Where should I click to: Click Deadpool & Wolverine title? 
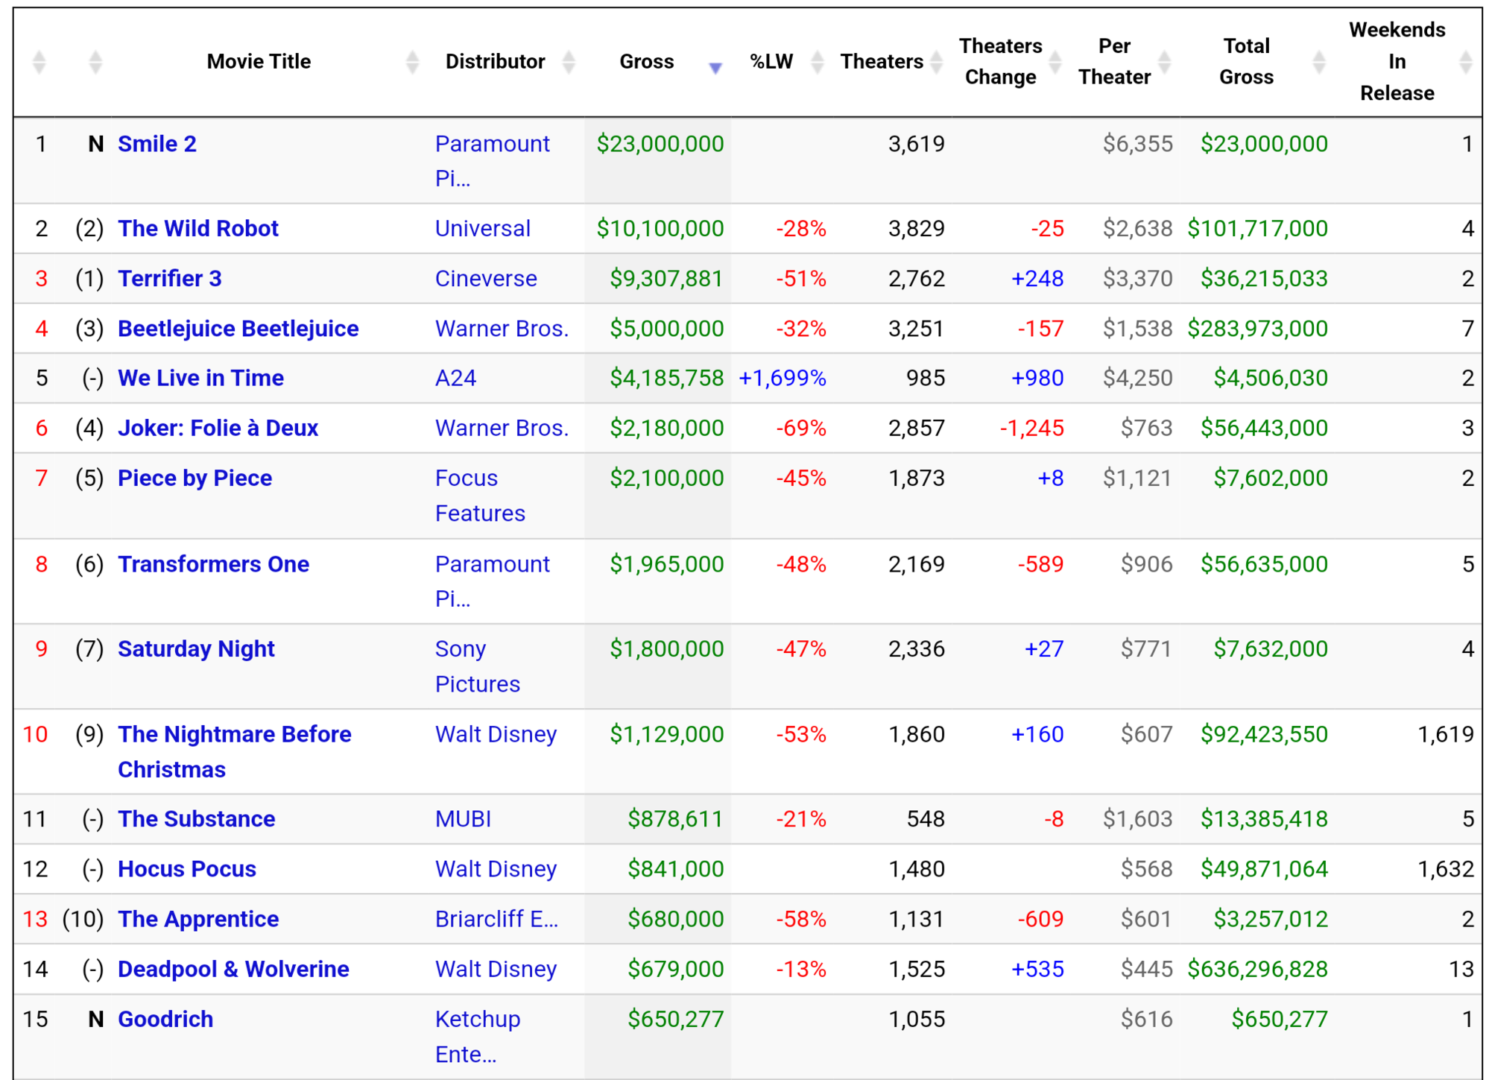click(x=233, y=969)
